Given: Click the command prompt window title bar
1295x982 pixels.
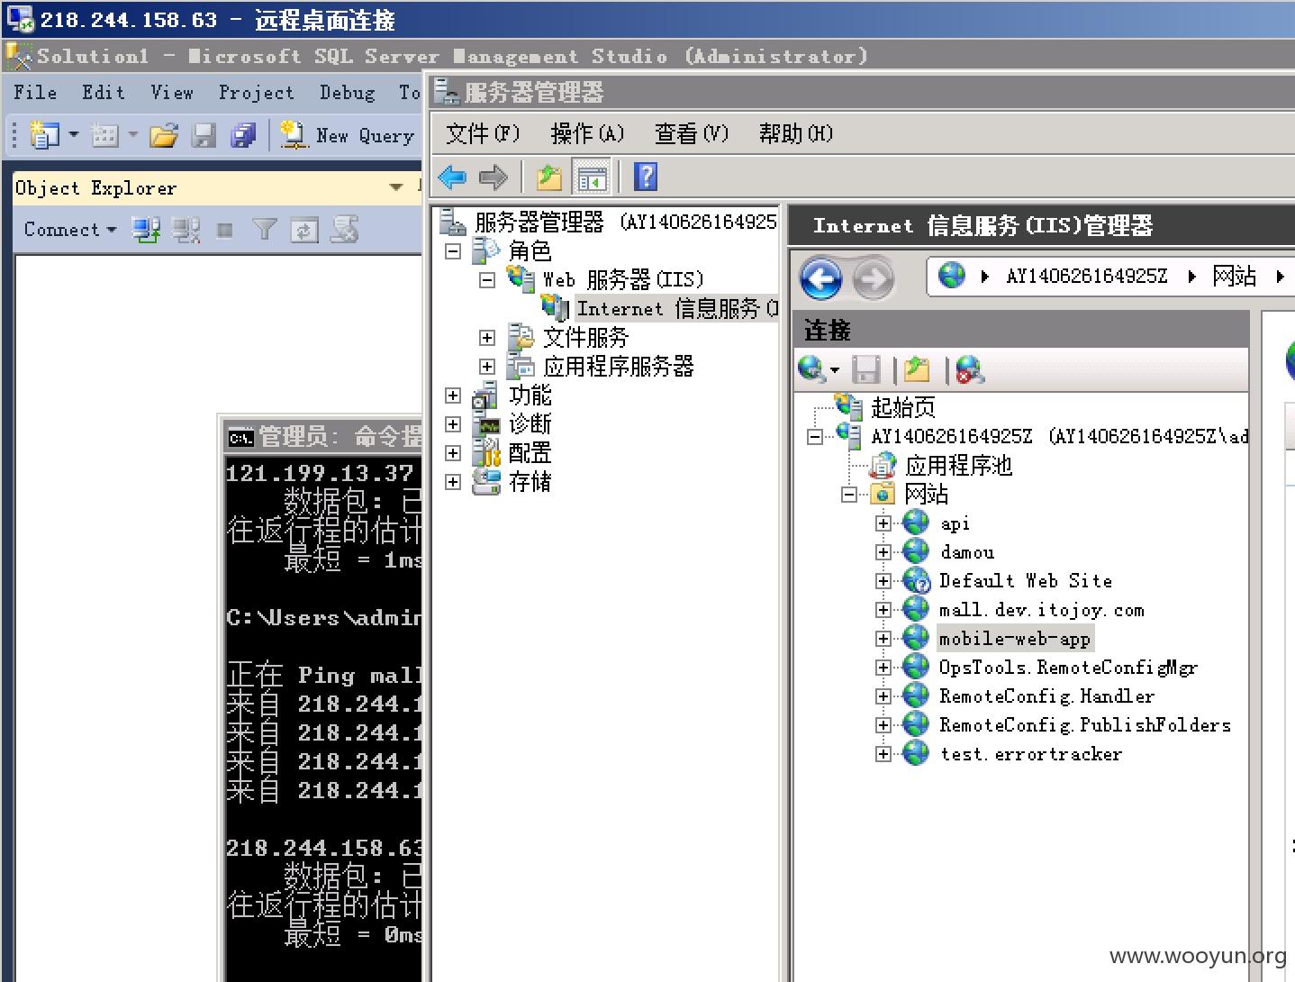Looking at the screenshot, I should [323, 438].
